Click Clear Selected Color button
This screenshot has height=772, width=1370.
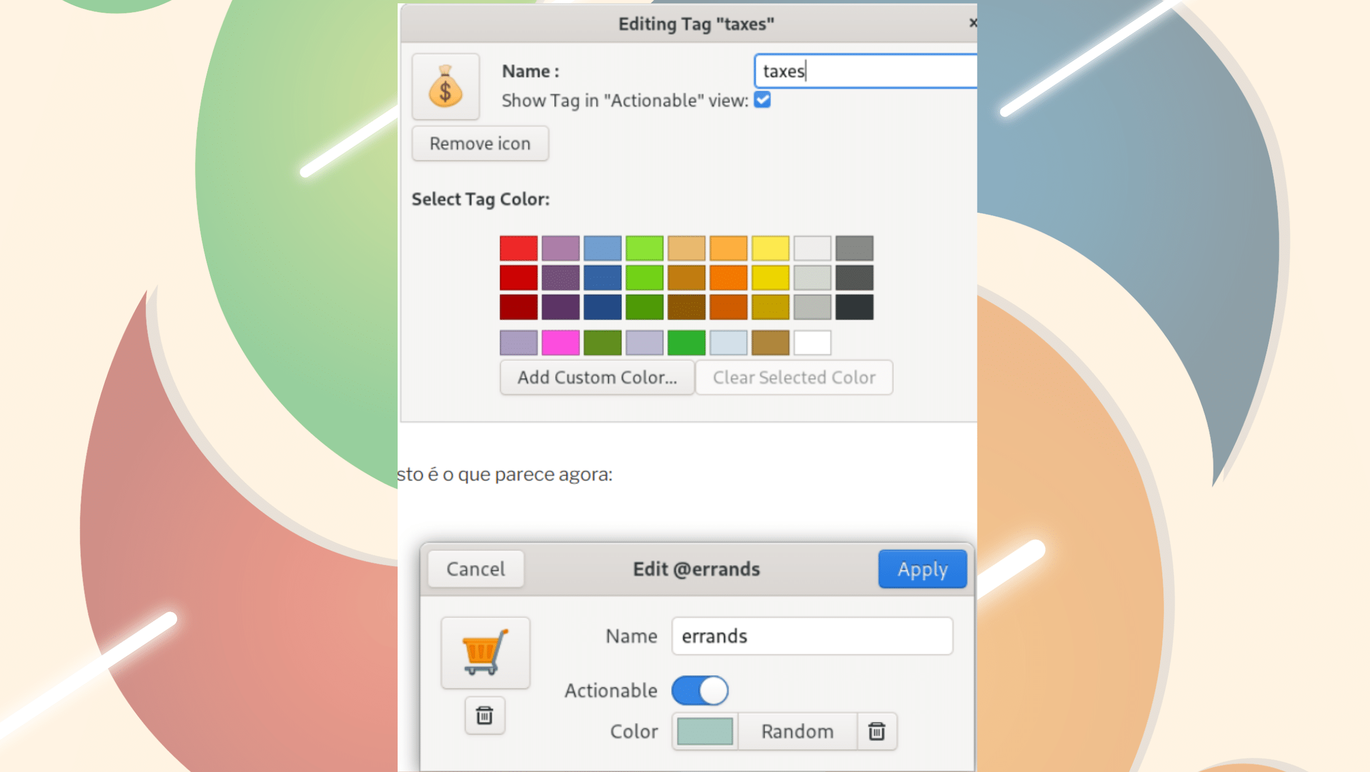pos(794,378)
